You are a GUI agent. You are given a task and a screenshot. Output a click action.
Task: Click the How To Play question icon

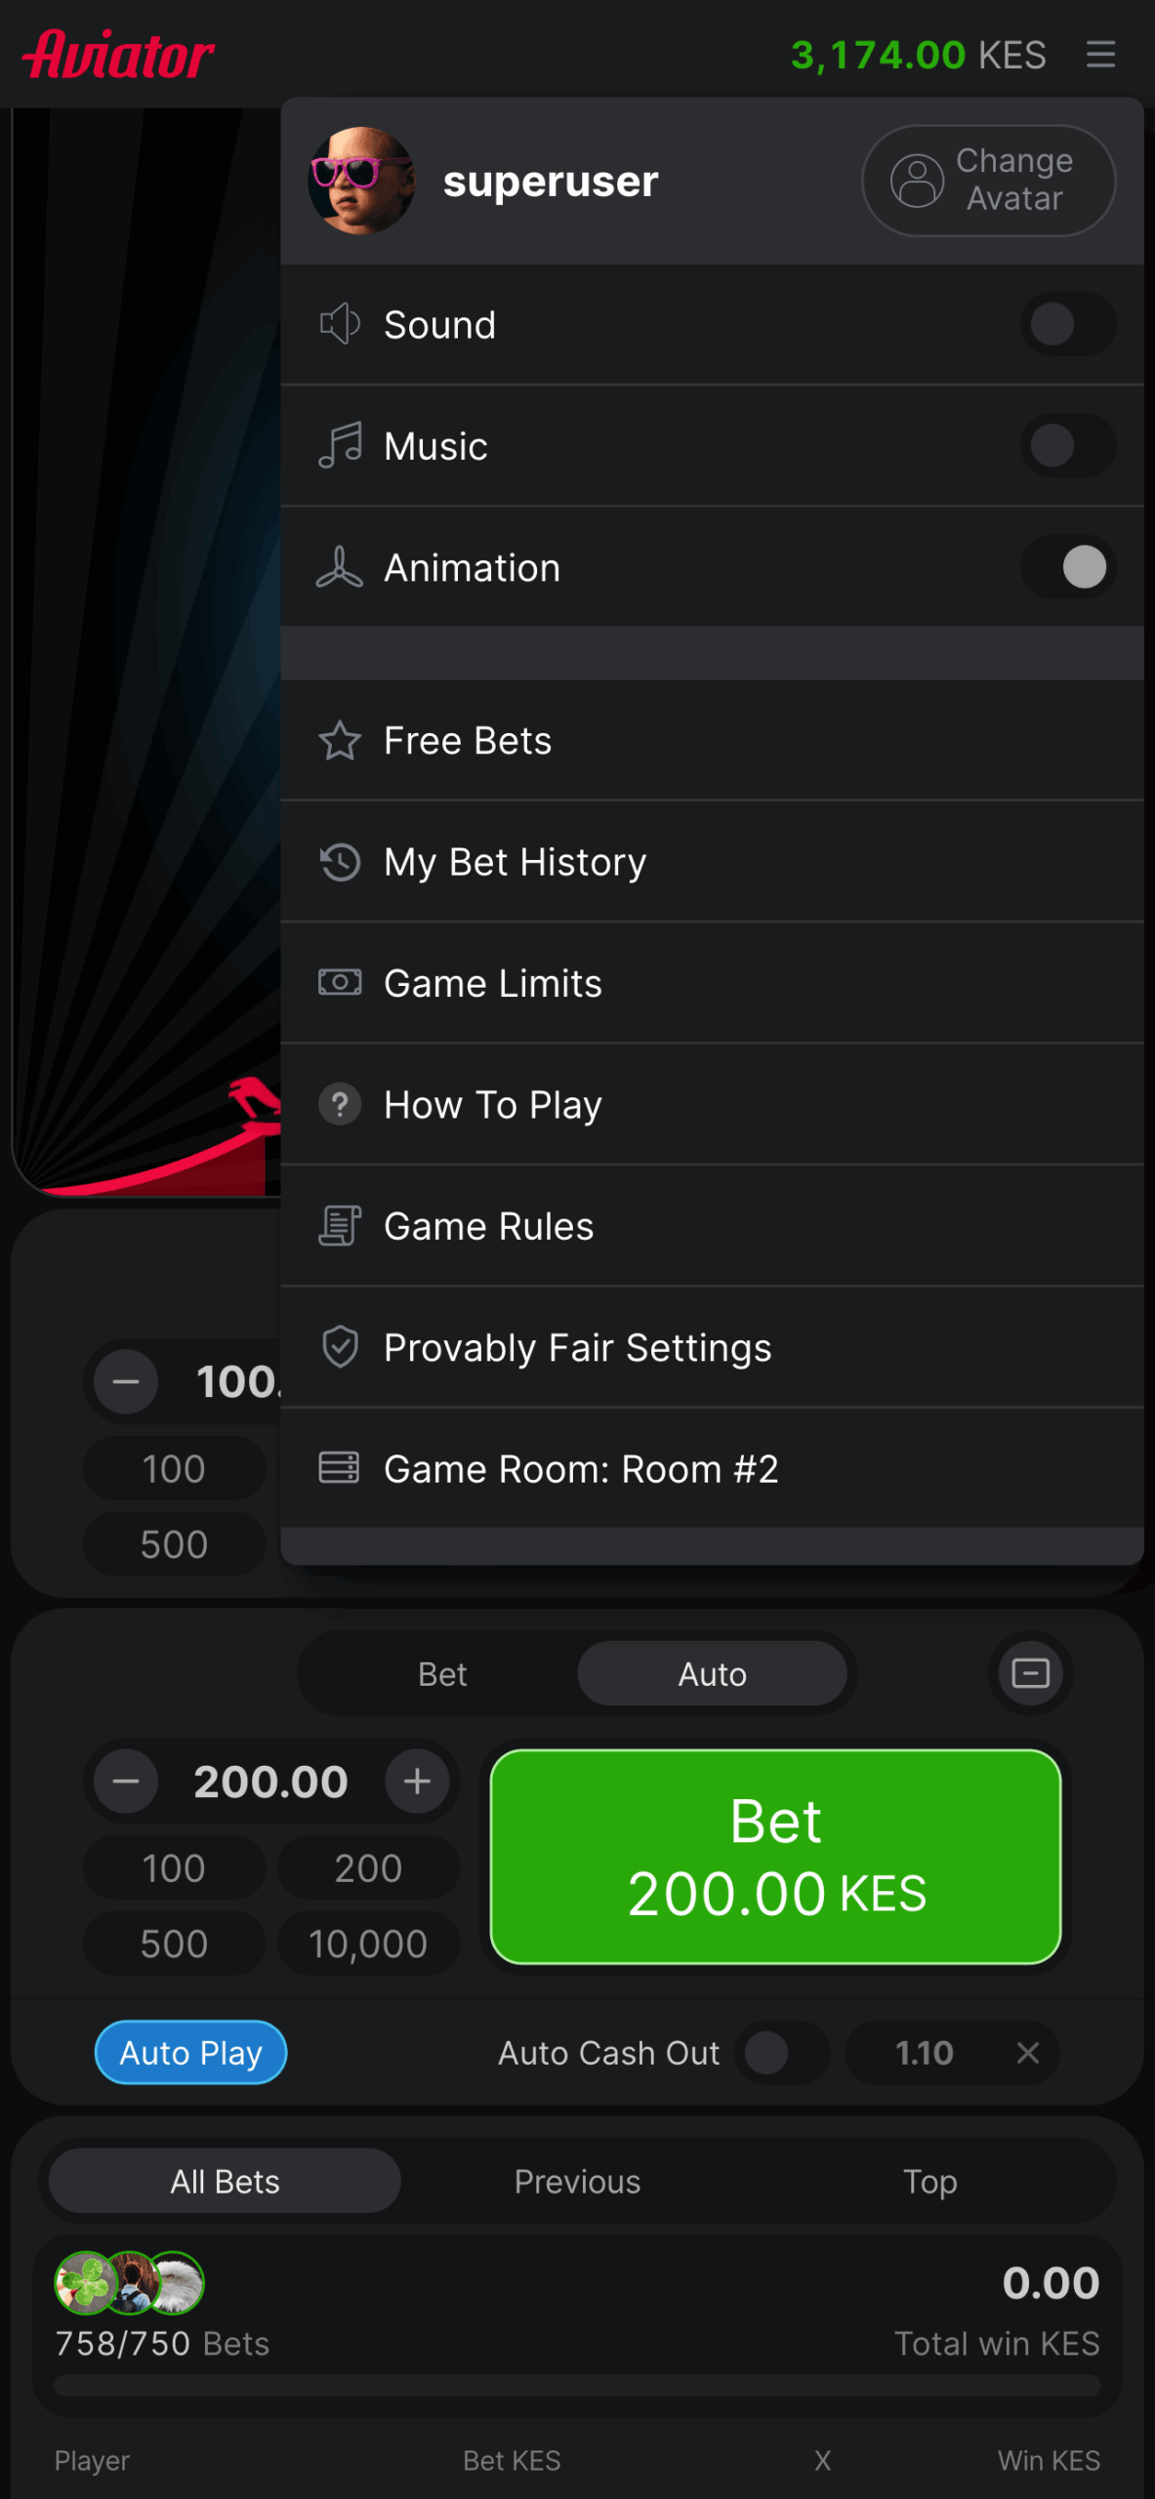tap(340, 1105)
